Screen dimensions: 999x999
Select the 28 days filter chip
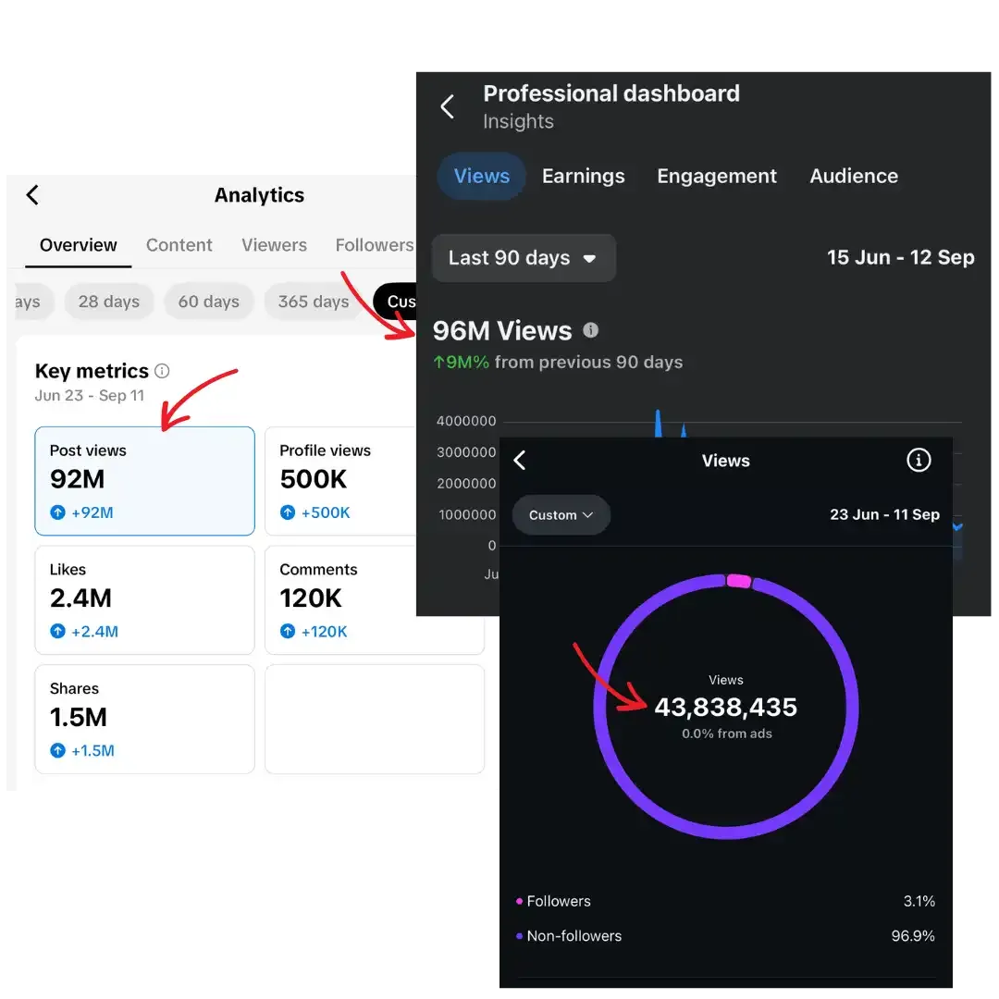[x=109, y=302]
